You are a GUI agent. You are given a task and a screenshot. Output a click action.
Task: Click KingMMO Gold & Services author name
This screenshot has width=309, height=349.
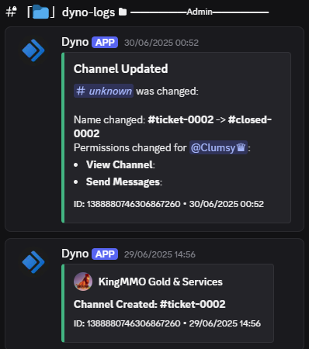(x=161, y=282)
